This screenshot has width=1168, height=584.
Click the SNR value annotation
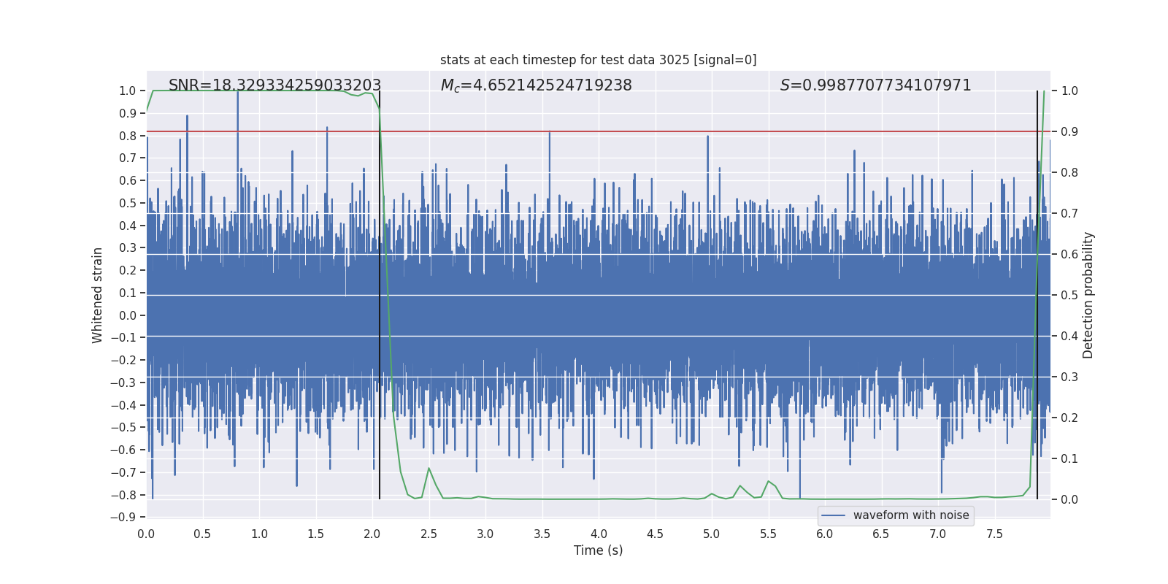click(274, 85)
